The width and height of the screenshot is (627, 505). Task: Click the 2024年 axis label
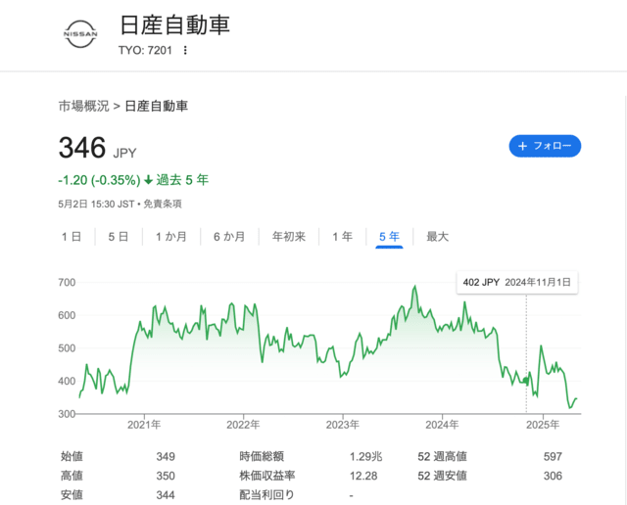(442, 425)
